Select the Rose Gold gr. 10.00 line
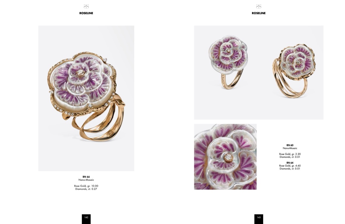Screen dimensions: 345x224 [x=86, y=186]
